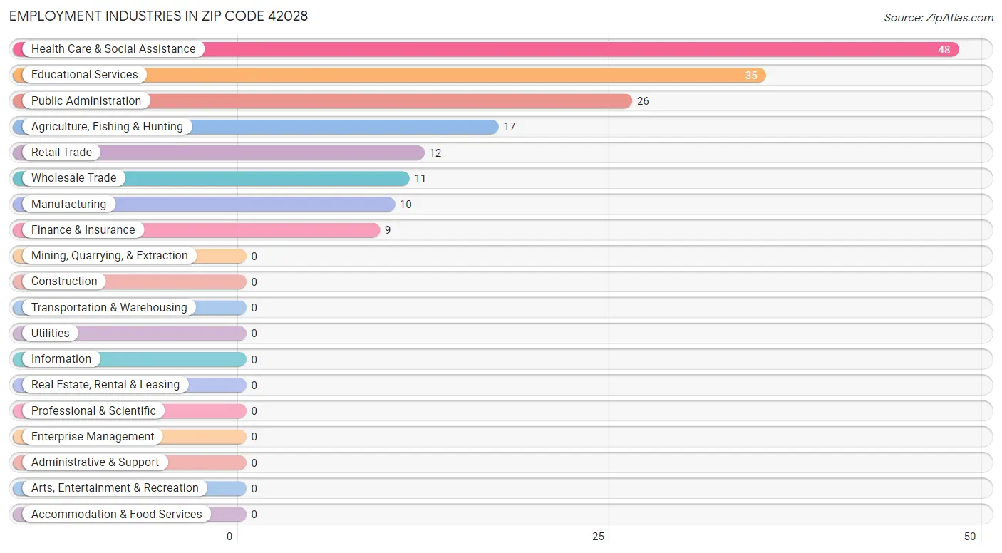Click the Health Care & Social Assistance label
The width and height of the screenshot is (1002, 553).
pos(113,49)
